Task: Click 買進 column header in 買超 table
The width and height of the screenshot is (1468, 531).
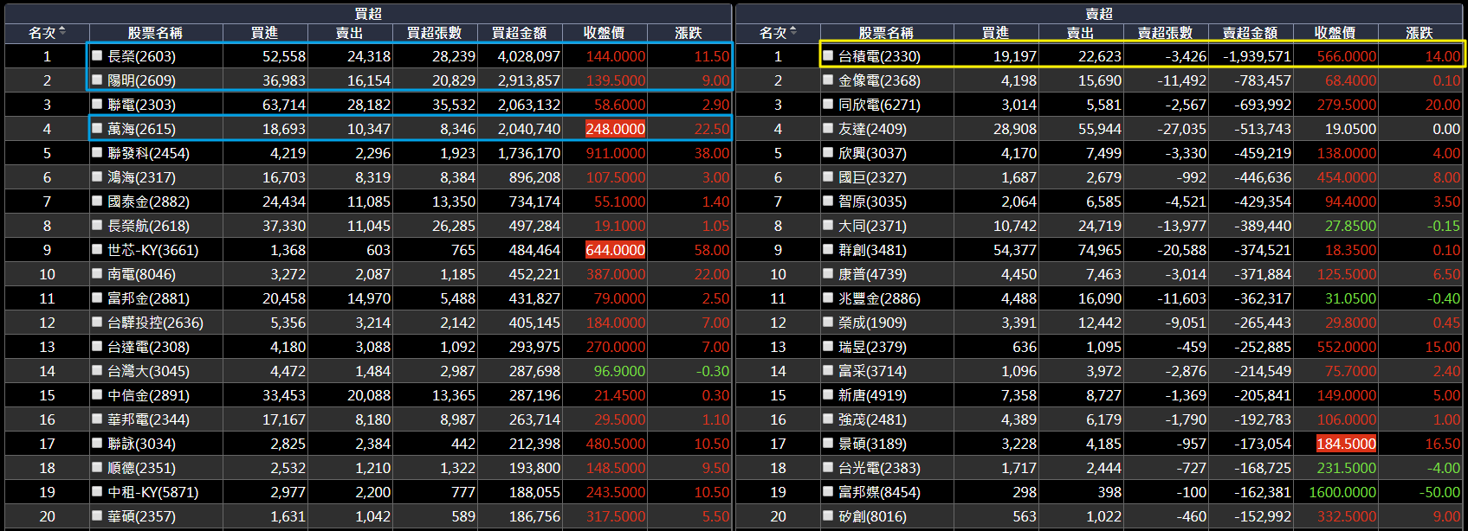Action: tap(264, 33)
